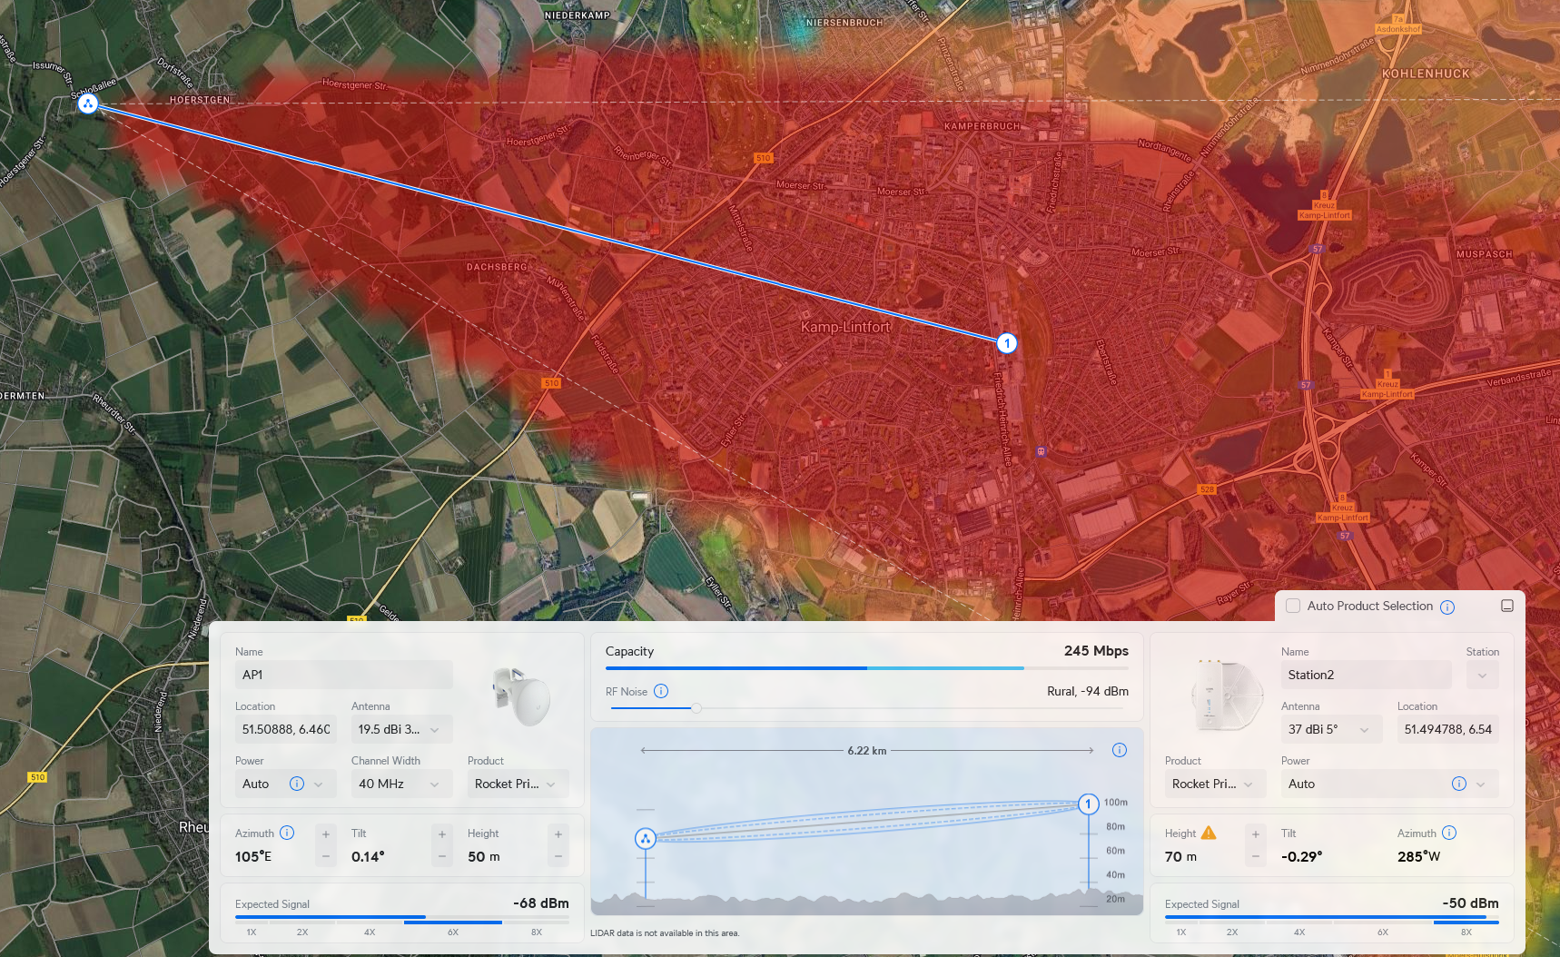
Task: Minimize the link details panel
Action: [x=1506, y=606]
